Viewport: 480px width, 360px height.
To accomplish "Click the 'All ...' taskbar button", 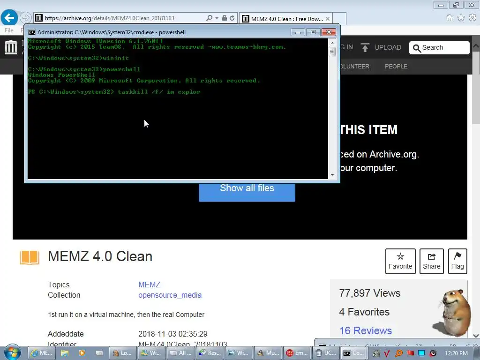I will tap(182, 353).
